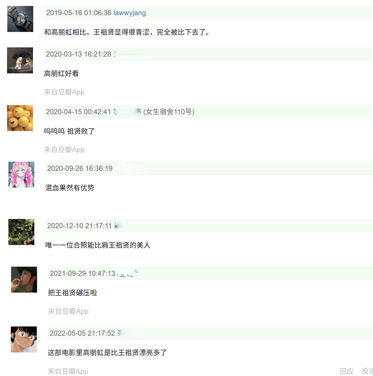
Task: Click 投诉 report link at bottom right
Action: tap(367, 371)
